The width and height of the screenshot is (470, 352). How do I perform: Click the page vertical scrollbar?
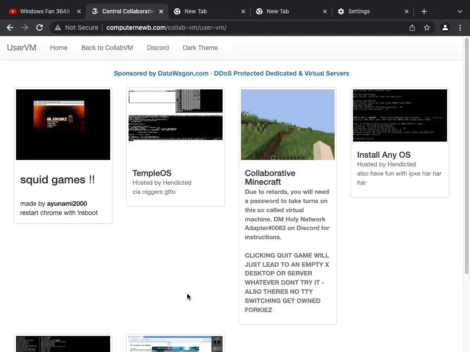[x=467, y=156]
